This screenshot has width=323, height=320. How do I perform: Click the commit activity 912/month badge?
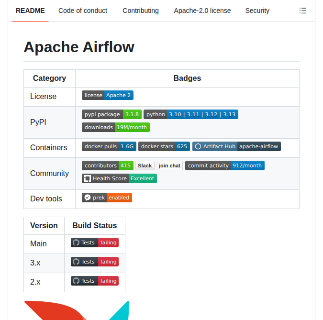[x=225, y=166]
